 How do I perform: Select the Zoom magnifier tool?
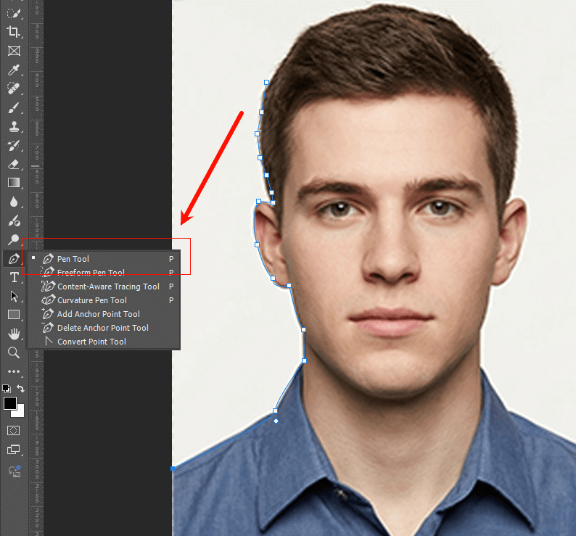[x=14, y=352]
